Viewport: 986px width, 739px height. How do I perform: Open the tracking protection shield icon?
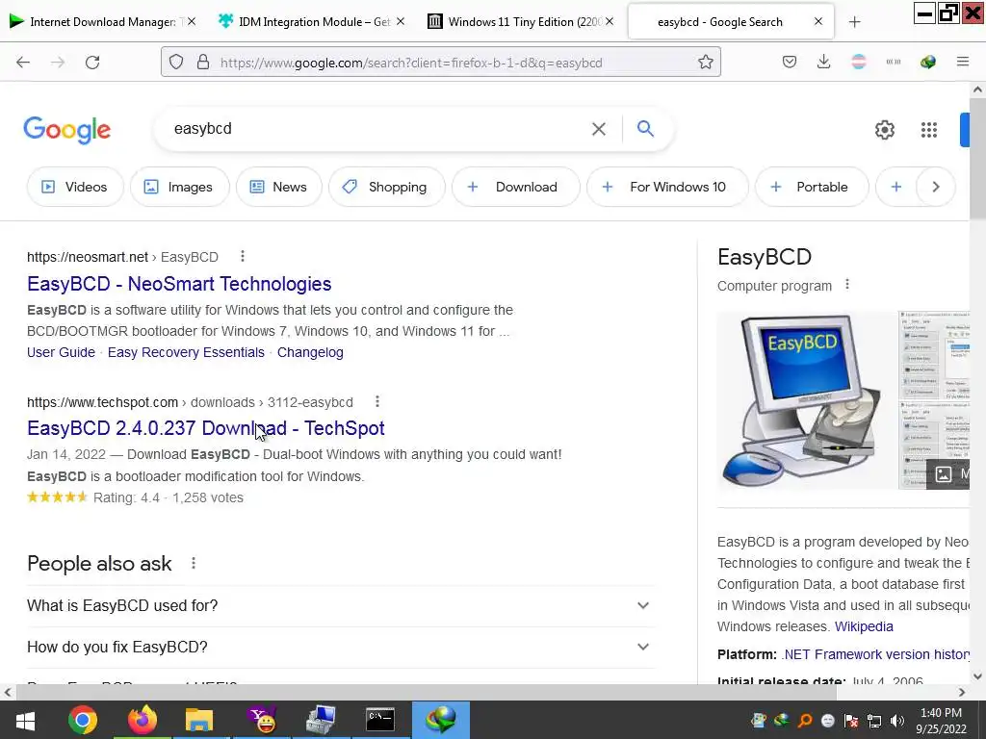point(176,63)
